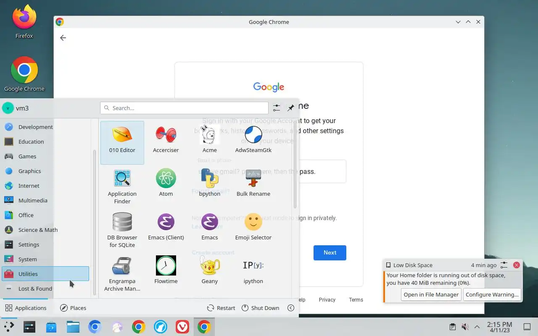Open DB Browser for SQLite
Screen dimensions: 538x336
click(122, 230)
